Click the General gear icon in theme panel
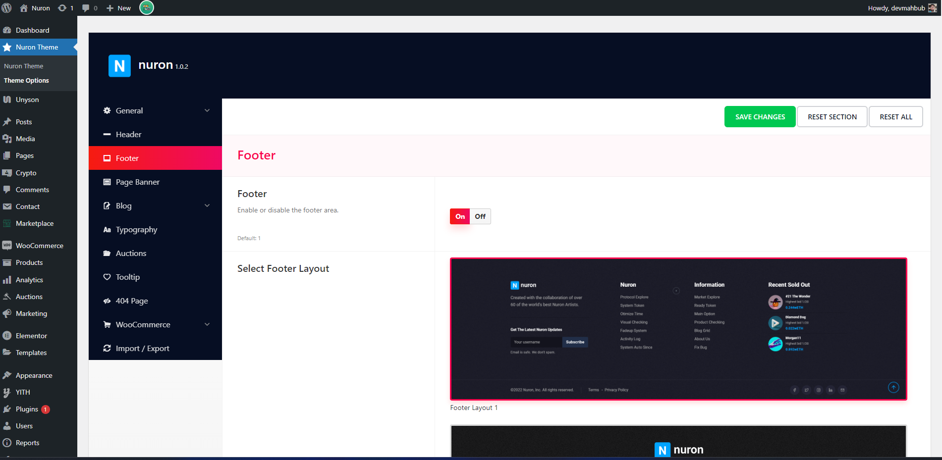The width and height of the screenshot is (942, 460). (x=107, y=110)
